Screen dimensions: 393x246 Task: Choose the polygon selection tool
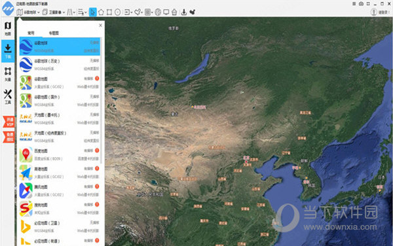101,12
